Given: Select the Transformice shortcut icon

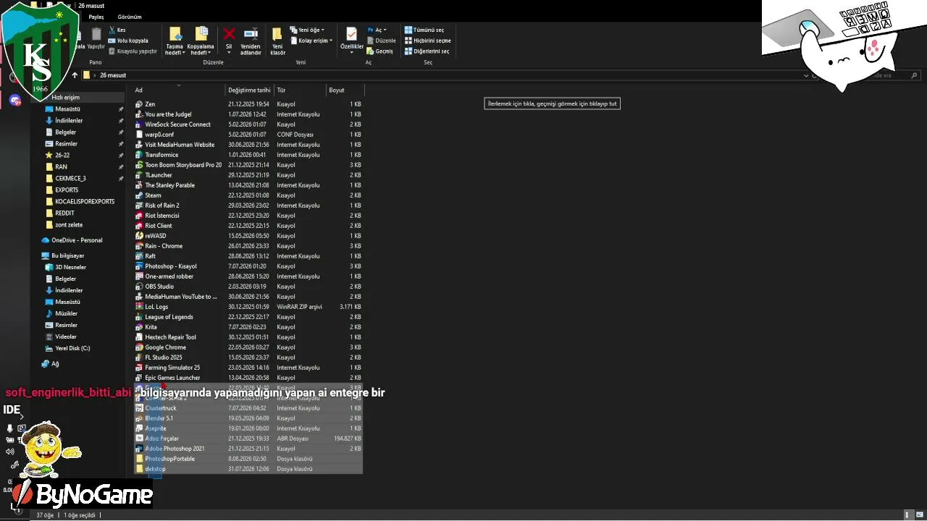Looking at the screenshot, I should [x=140, y=155].
